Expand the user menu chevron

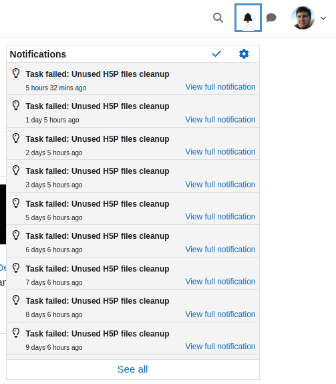tap(323, 18)
